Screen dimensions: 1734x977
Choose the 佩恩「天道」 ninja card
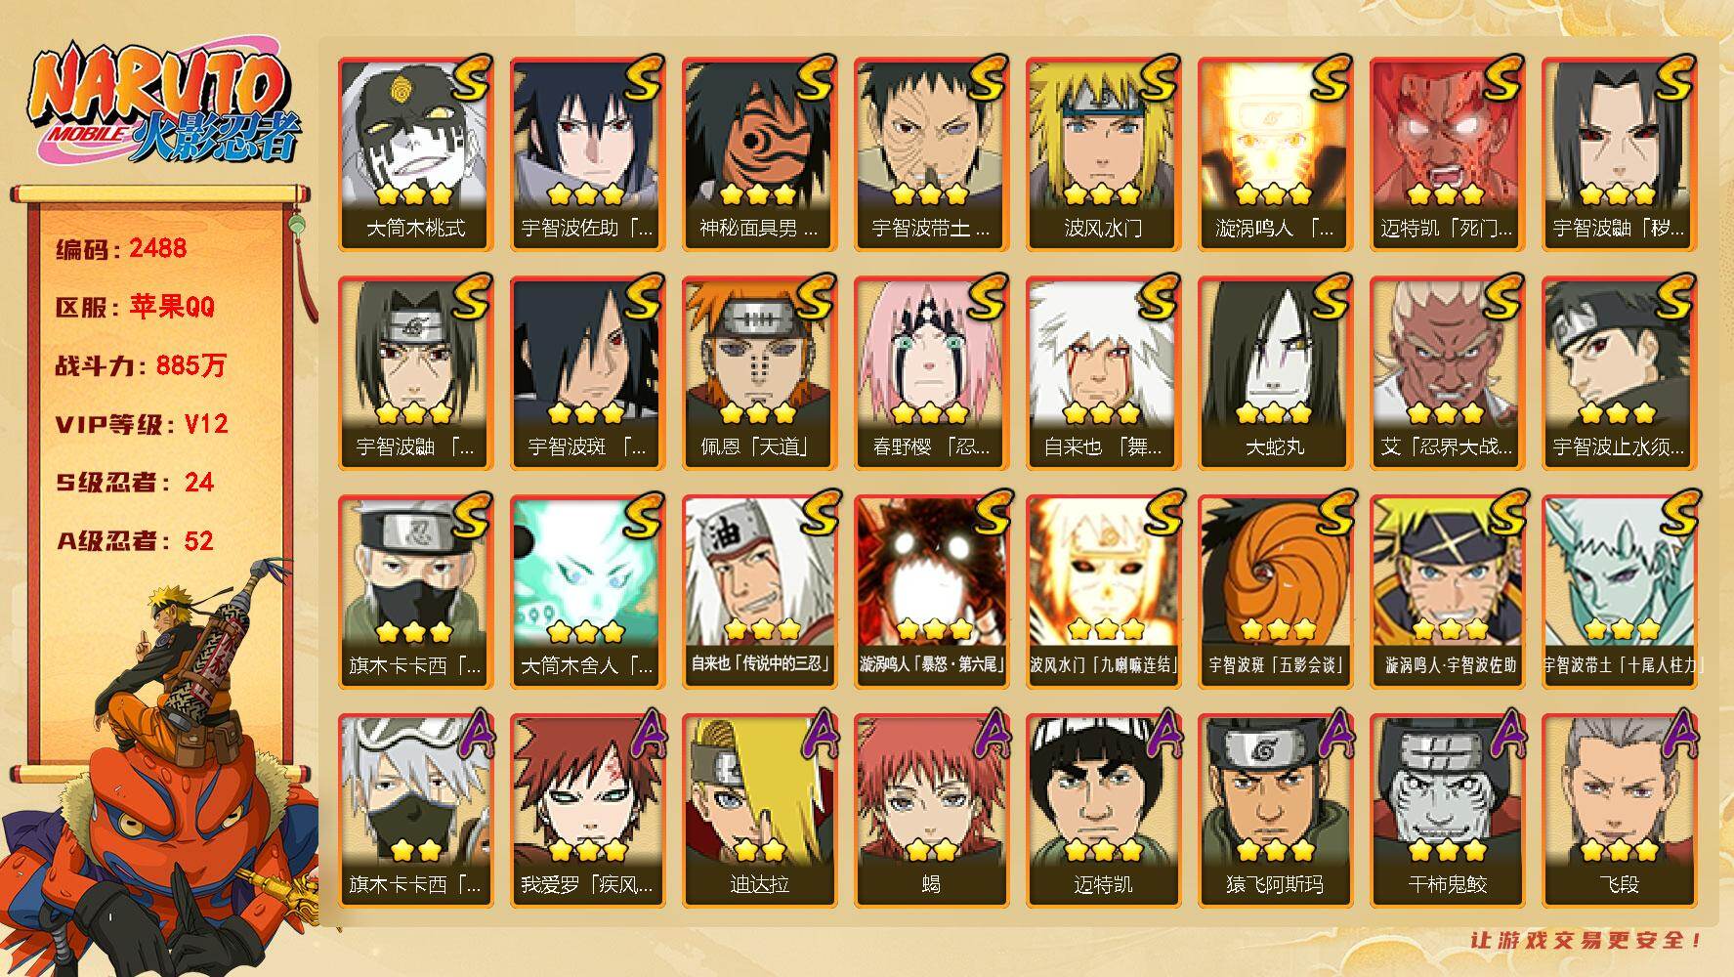pyautogui.click(x=759, y=373)
